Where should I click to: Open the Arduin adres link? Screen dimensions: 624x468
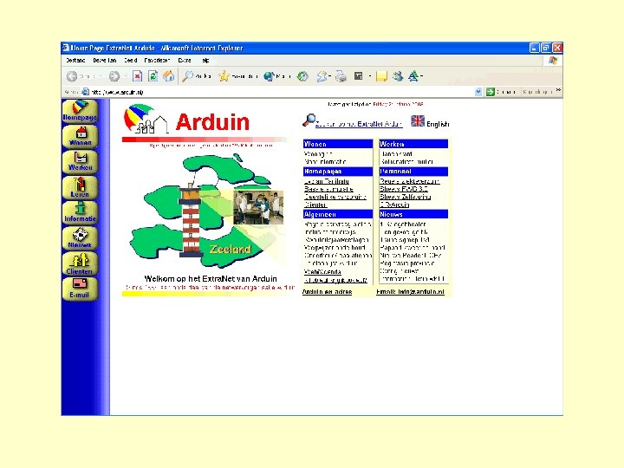coord(327,292)
